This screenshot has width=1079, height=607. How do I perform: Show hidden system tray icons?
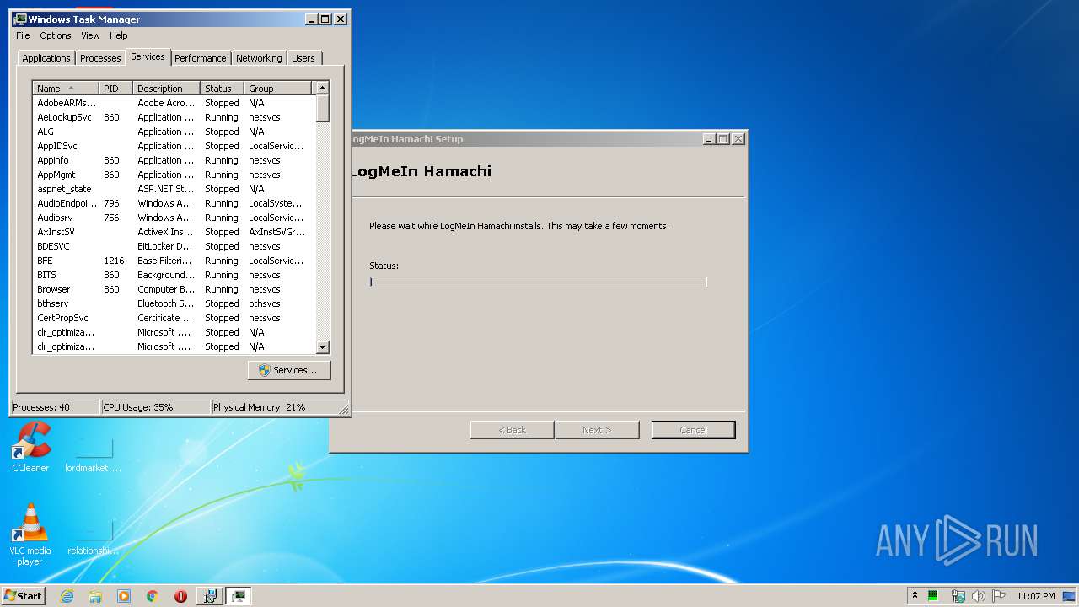tap(915, 595)
